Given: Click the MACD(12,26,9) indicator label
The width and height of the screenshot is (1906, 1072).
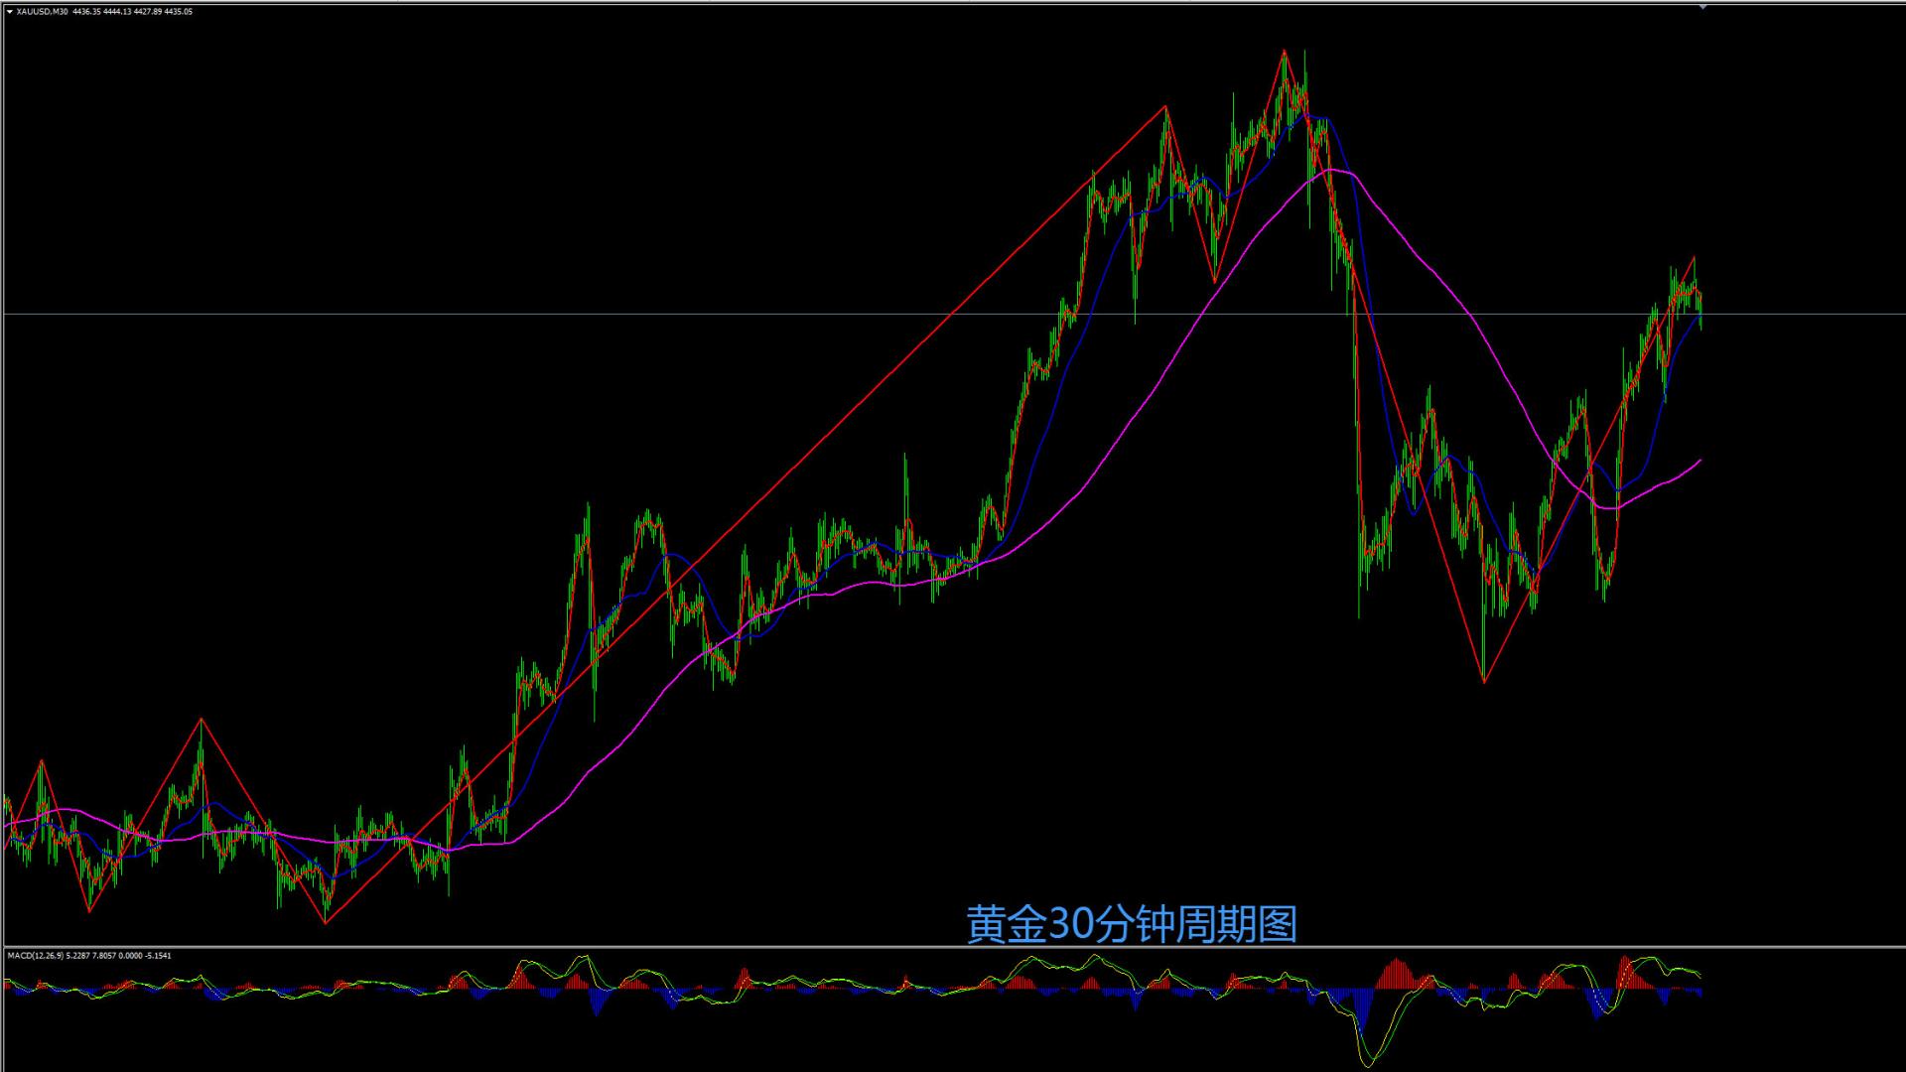Looking at the screenshot, I should click(x=36, y=956).
